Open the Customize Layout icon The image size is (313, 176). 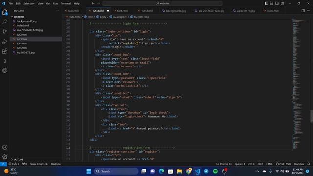(282, 3)
